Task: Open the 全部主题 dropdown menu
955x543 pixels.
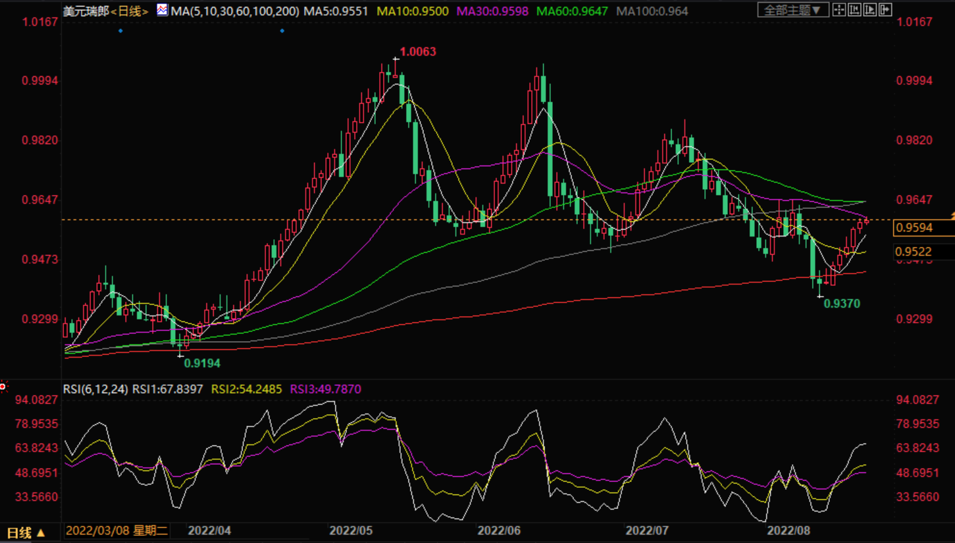Action: pyautogui.click(x=792, y=10)
